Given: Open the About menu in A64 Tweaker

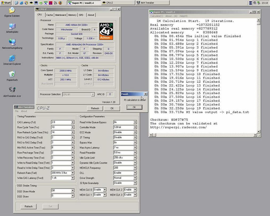Looking at the screenshot, I should pos(24,111).
